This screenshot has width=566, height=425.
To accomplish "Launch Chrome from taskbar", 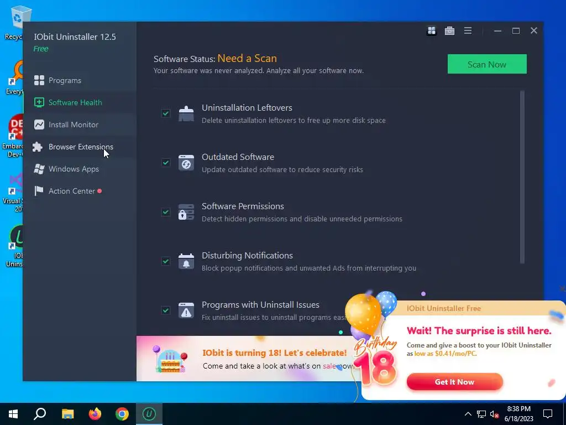I will pyautogui.click(x=122, y=414).
